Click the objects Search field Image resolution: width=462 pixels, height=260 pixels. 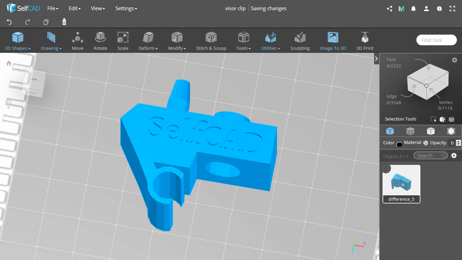(431, 156)
